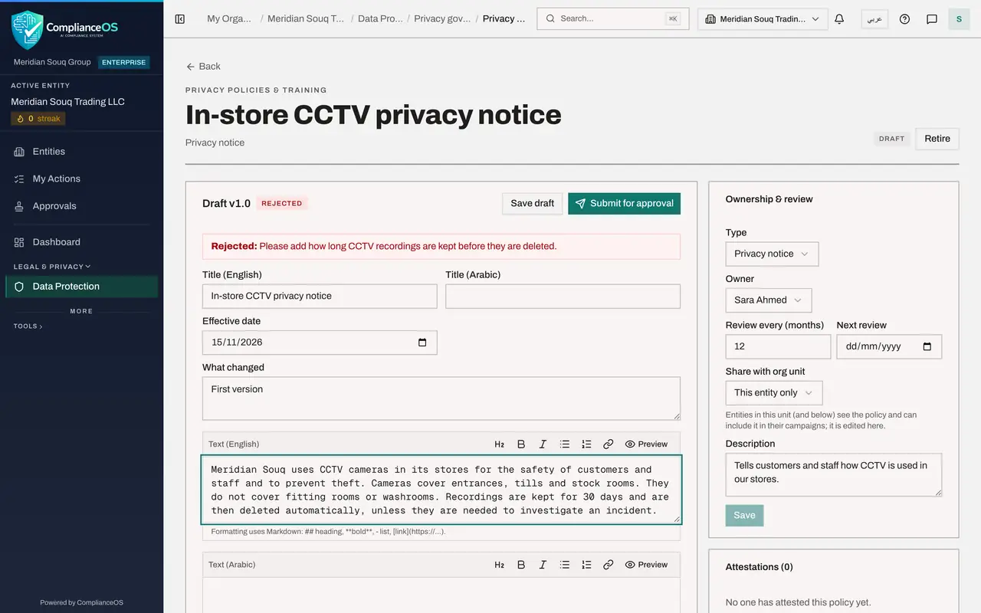
Task: Click the Title (Arabic) input field
Action: [563, 297]
